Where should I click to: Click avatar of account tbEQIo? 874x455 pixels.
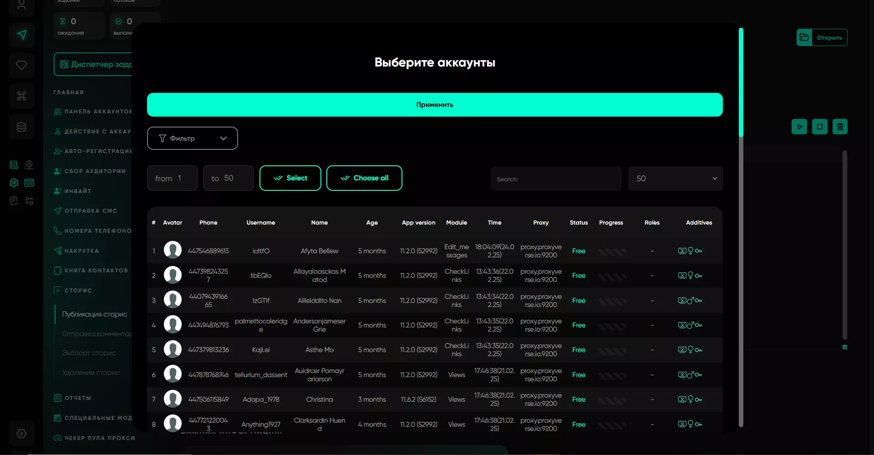(x=173, y=275)
